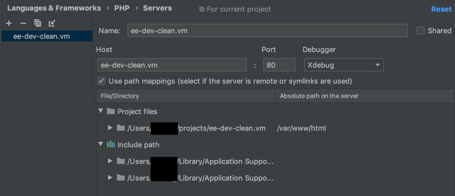
Task: Click the Include path bars icon
Action: coord(111,144)
